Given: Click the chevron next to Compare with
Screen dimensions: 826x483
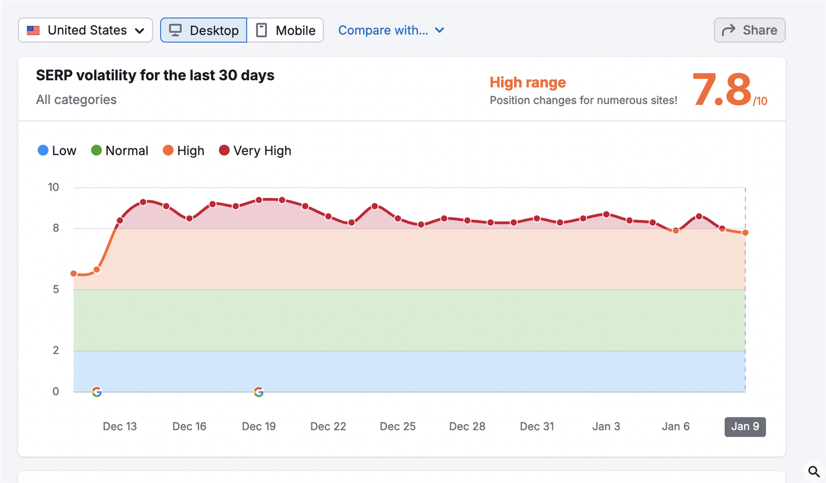Looking at the screenshot, I should click(x=439, y=30).
